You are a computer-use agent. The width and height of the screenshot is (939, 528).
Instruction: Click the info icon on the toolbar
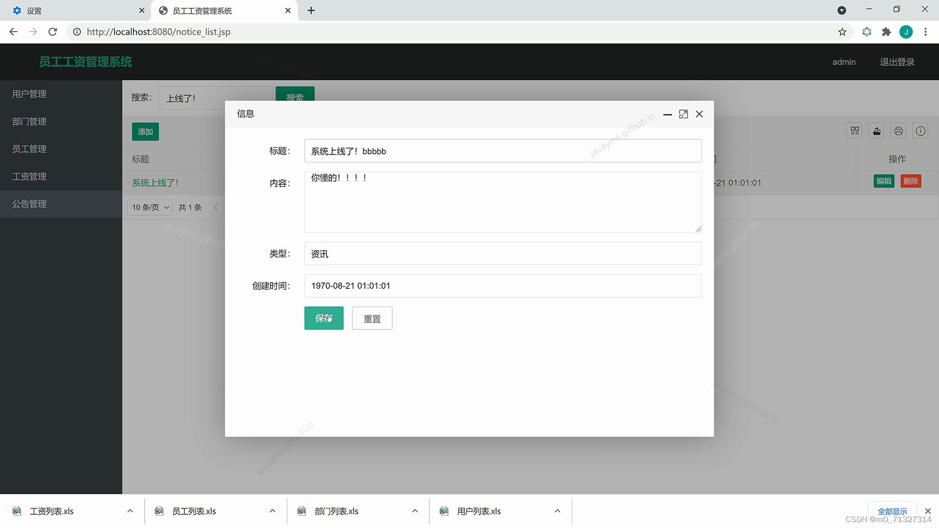[x=920, y=131]
